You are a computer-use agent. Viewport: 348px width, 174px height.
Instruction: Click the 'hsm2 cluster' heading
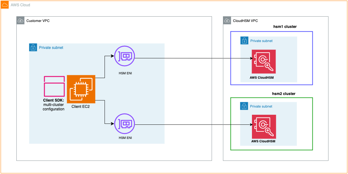[x=284, y=94]
